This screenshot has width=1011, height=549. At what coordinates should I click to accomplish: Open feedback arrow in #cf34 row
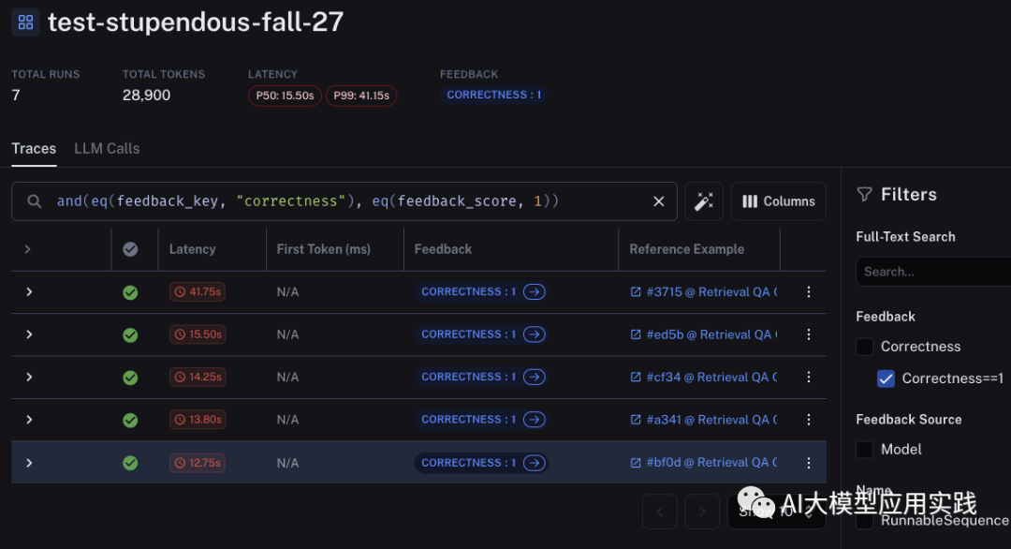[534, 377]
